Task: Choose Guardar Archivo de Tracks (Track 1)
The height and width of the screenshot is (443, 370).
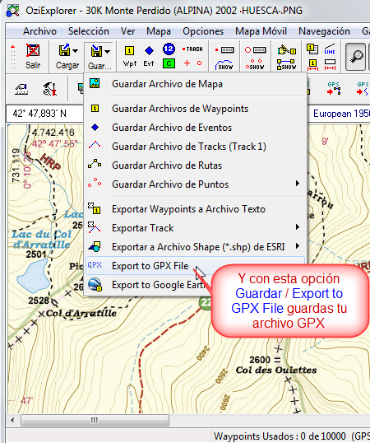Action: [x=195, y=147]
